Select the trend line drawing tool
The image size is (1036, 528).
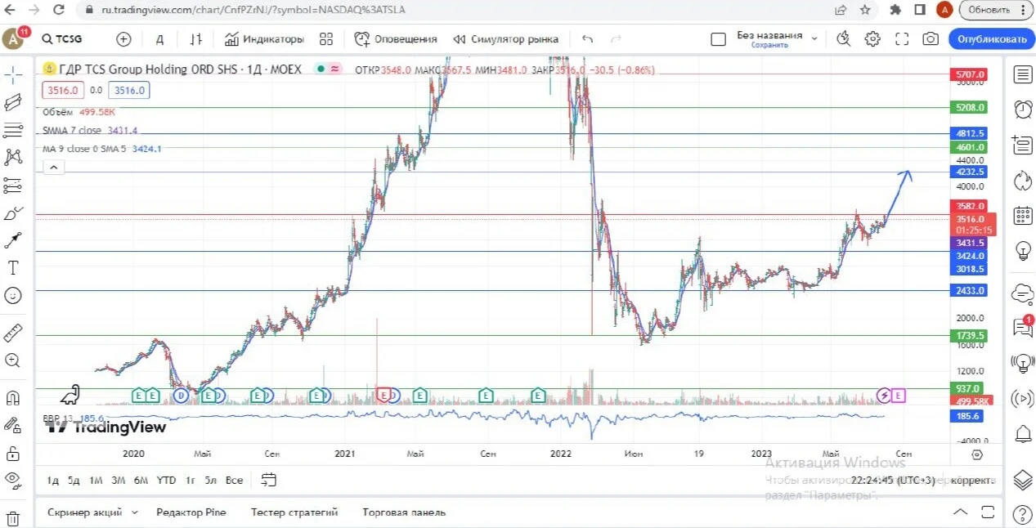[x=13, y=102]
